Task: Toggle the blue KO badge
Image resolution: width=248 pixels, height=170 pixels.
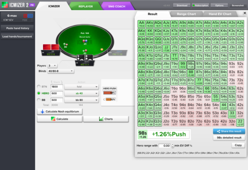Action: tap(30, 16)
